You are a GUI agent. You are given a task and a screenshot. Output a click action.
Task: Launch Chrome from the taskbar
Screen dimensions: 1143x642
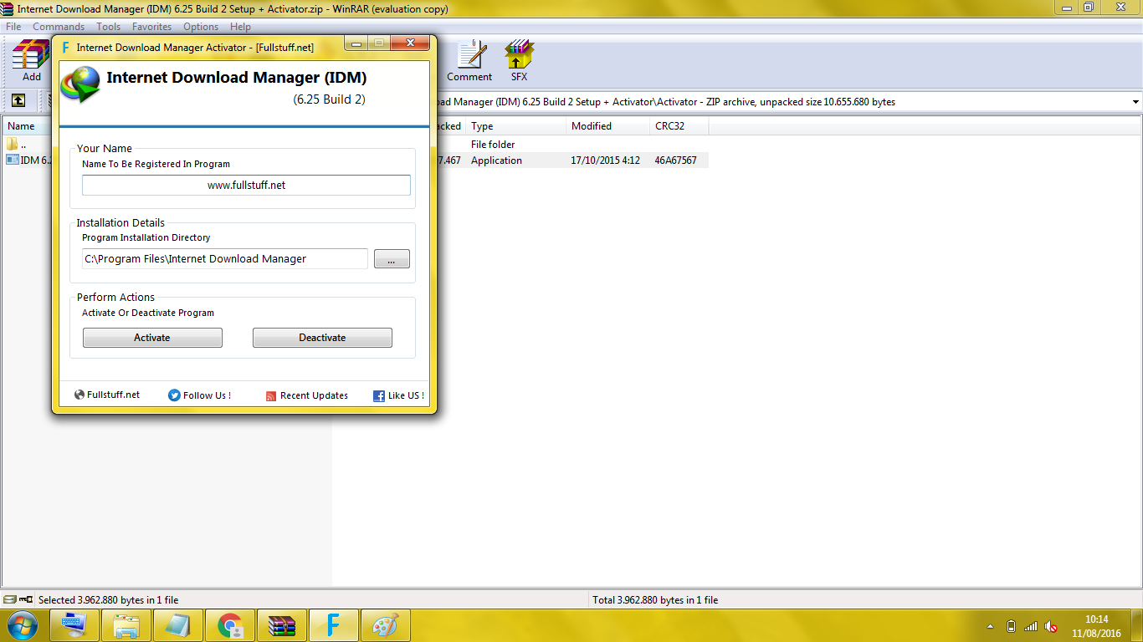[x=230, y=624]
